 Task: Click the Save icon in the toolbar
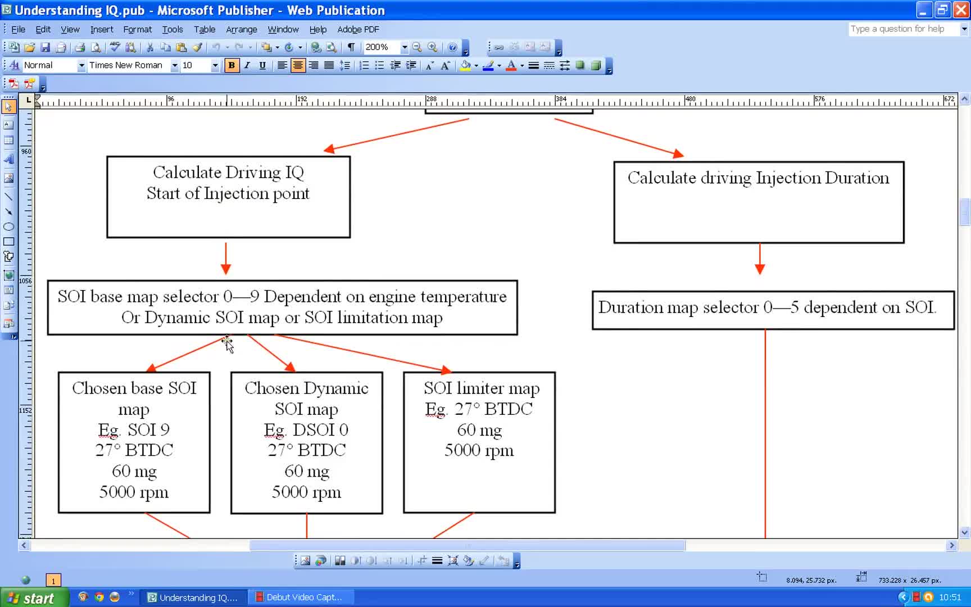(45, 48)
